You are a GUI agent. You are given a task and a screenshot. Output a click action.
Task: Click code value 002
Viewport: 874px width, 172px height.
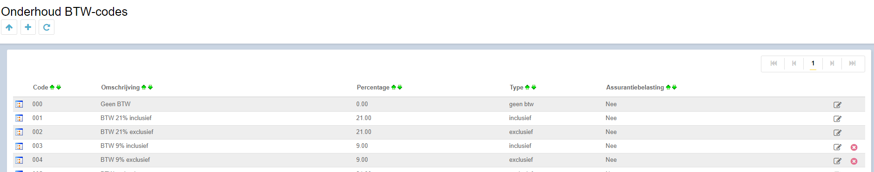[37, 132]
